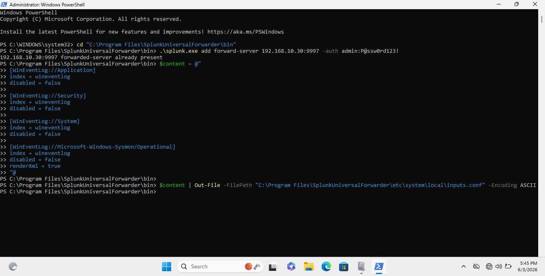Click '192.168.10.30:9997 forwarded-server already present' output
545x276 pixels.
(x=81, y=58)
